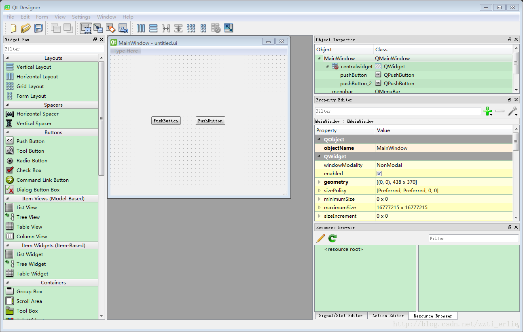Image resolution: width=523 pixels, height=332 pixels.
Task: Click the Reload resources green arrow icon
Action: coord(332,238)
